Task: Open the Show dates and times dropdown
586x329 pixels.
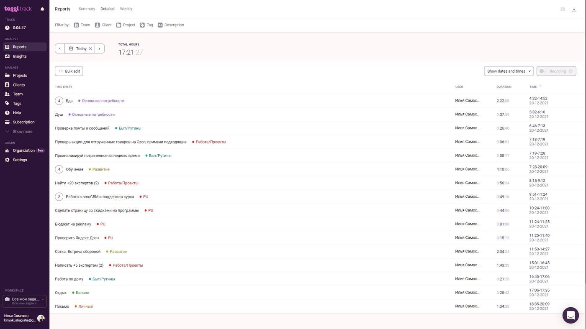Action: click(x=509, y=71)
